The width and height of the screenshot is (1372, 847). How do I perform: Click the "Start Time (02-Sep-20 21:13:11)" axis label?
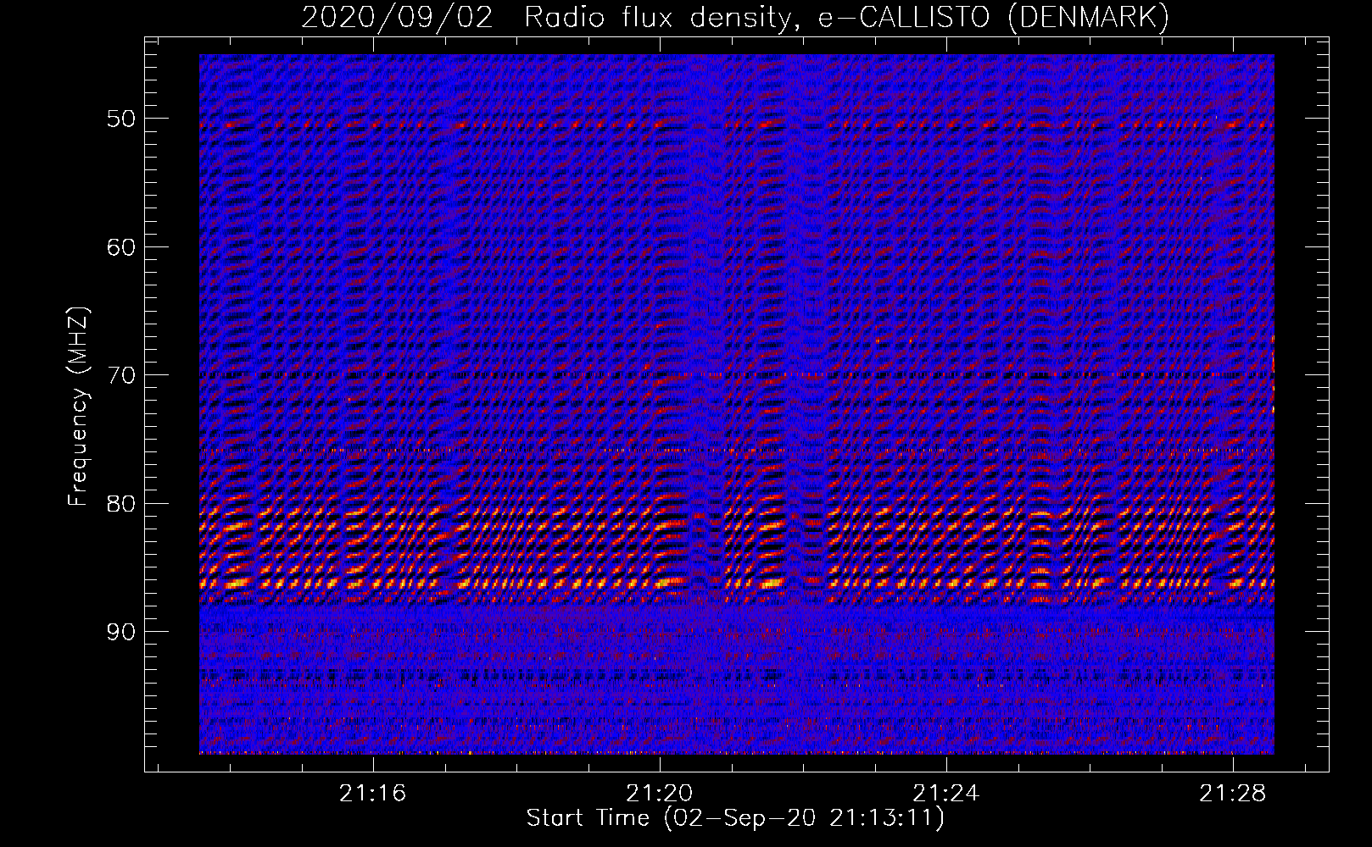point(735,818)
